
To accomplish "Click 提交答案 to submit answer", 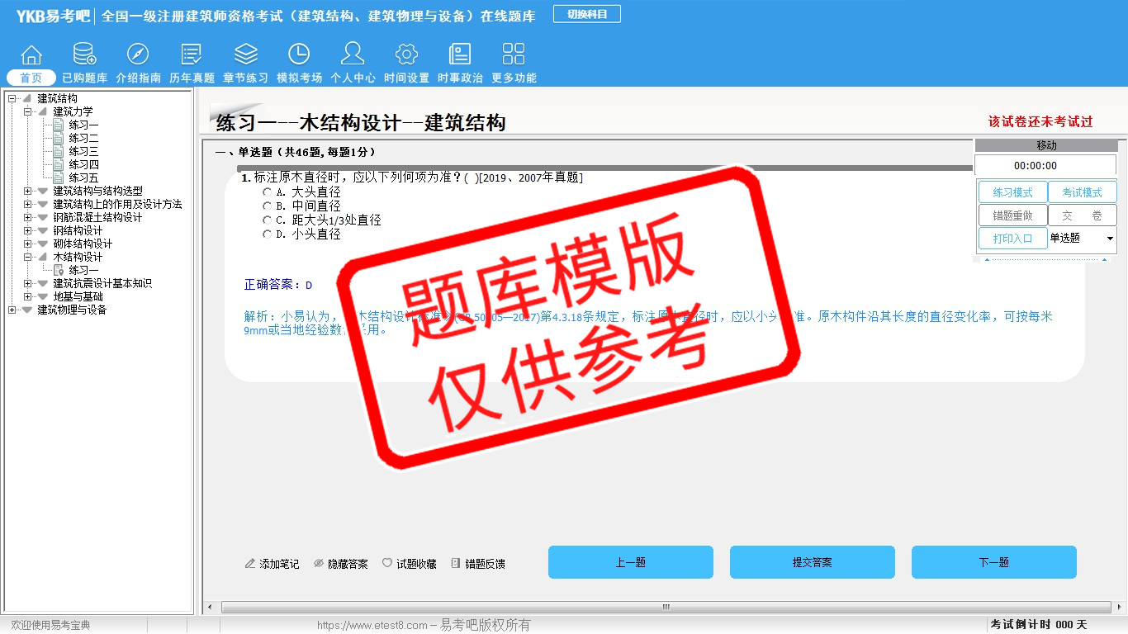I will point(813,562).
